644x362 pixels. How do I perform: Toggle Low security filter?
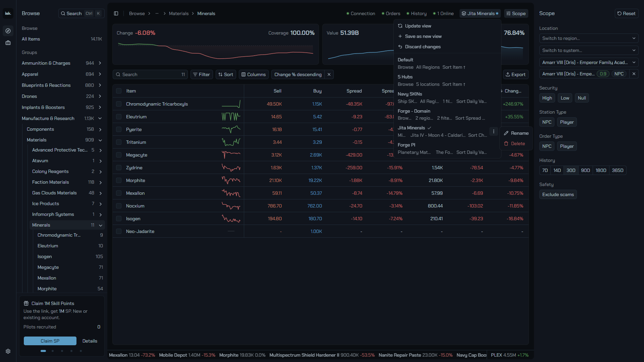tap(565, 98)
